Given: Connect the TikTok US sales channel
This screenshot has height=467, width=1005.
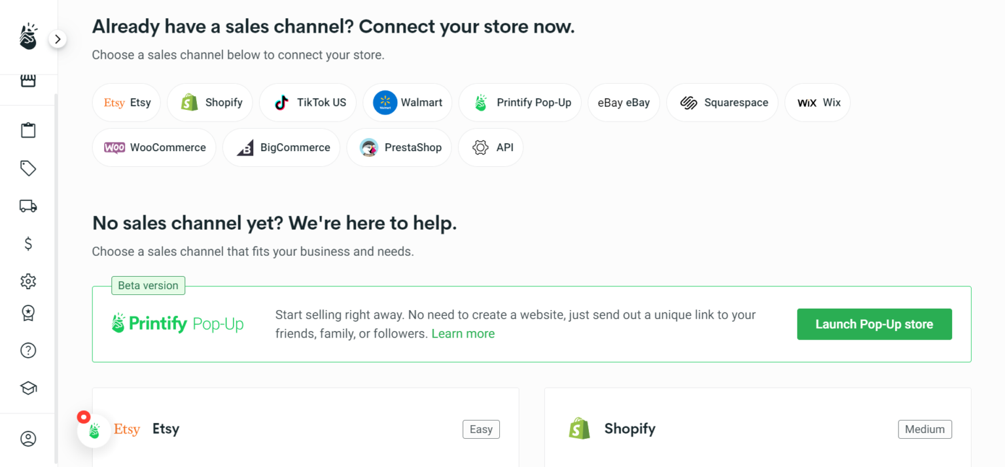Looking at the screenshot, I should (x=308, y=103).
